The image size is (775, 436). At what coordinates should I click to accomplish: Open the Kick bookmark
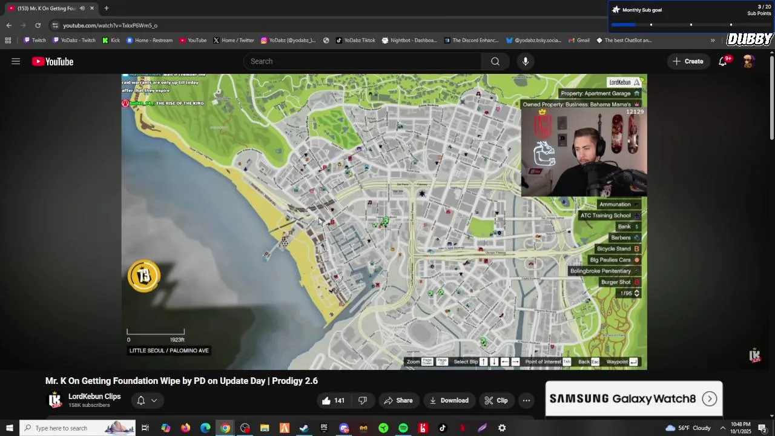(x=111, y=41)
